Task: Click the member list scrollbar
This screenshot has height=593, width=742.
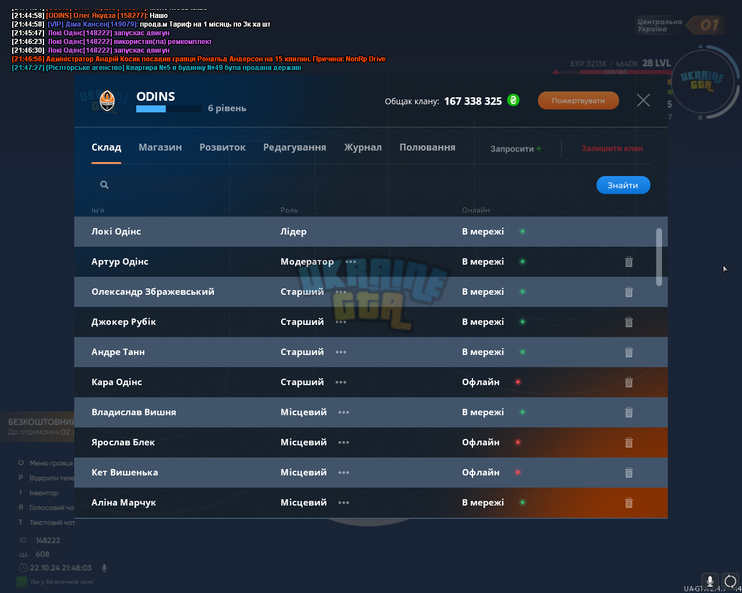Action: point(659,257)
